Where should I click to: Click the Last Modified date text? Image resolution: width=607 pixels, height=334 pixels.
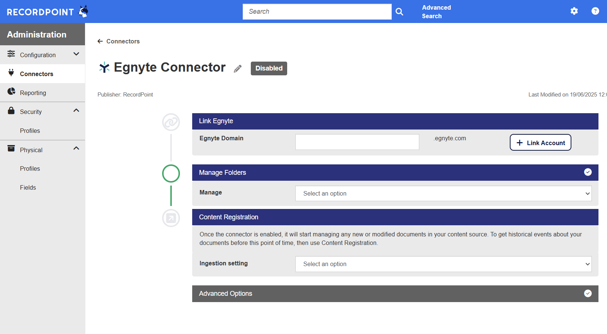[x=568, y=95]
